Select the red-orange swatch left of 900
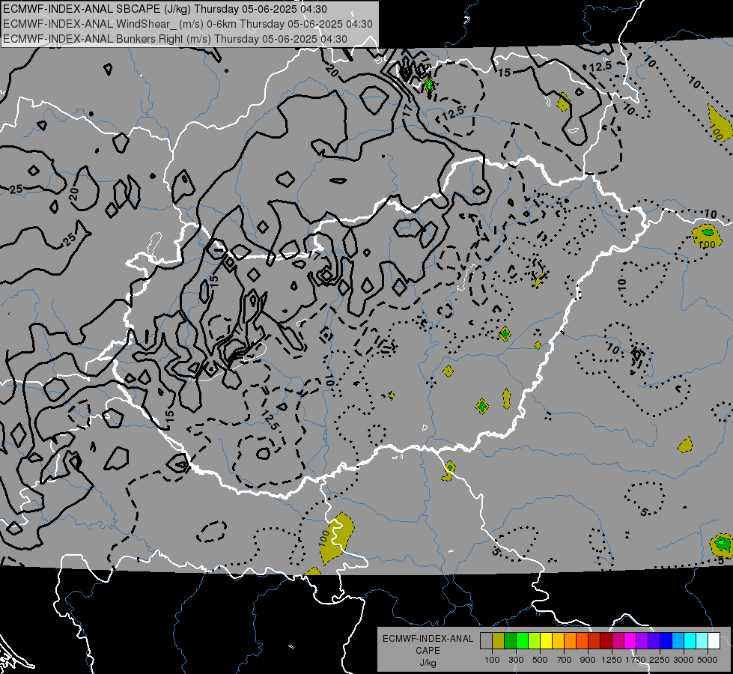Viewport: 733px width, 674px height. (582, 641)
